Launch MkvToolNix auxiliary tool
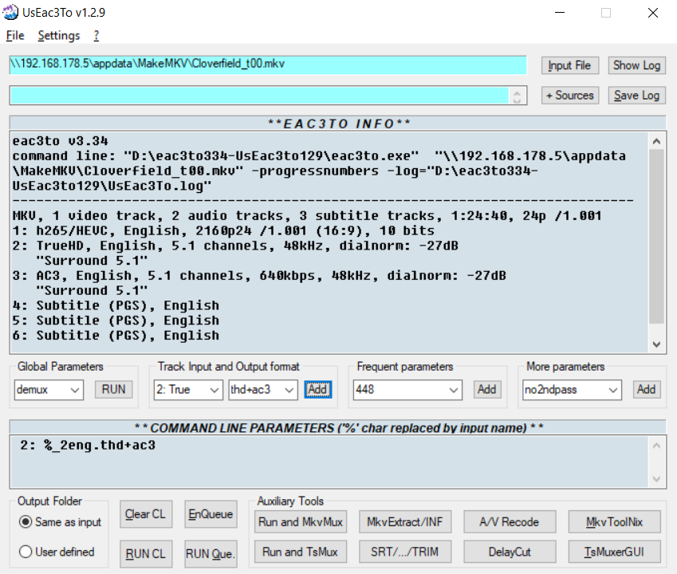Screen dimensions: 677x574 point(614,522)
